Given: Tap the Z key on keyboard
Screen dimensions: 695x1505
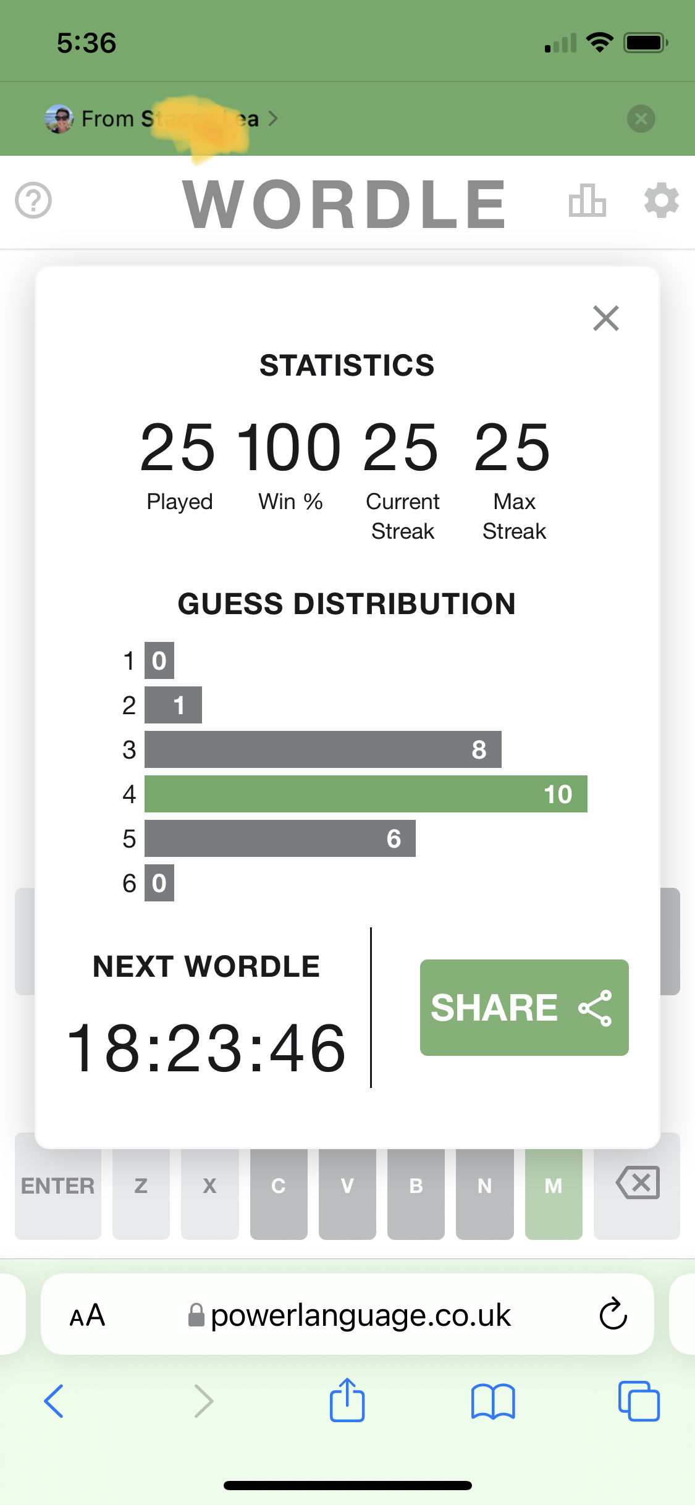Looking at the screenshot, I should click(141, 1186).
